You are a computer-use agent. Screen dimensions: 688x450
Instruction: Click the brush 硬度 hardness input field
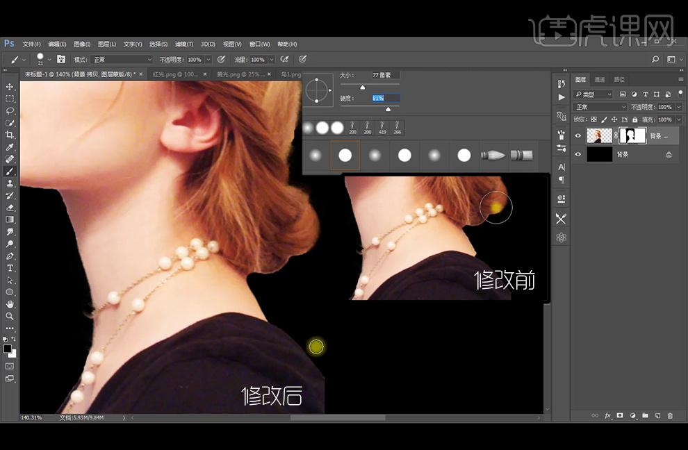386,98
